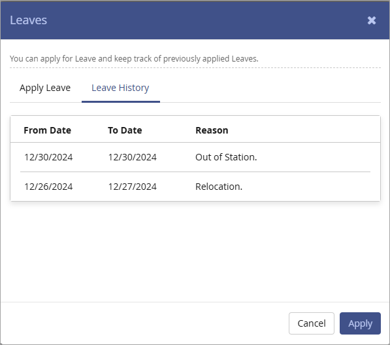Select the 12/26/2024 From Date cell

pos(48,187)
